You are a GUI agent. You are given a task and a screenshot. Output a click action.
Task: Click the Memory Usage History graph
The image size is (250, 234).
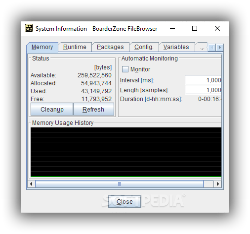pos(126,152)
